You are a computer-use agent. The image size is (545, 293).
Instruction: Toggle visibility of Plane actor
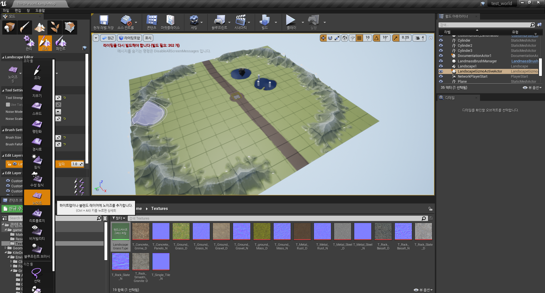coord(441,81)
